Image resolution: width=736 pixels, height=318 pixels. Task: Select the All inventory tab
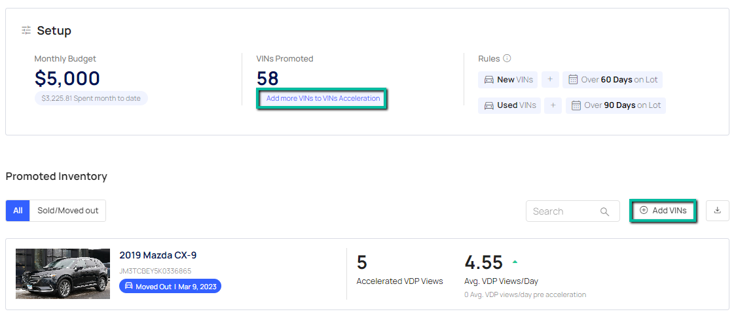tap(18, 211)
